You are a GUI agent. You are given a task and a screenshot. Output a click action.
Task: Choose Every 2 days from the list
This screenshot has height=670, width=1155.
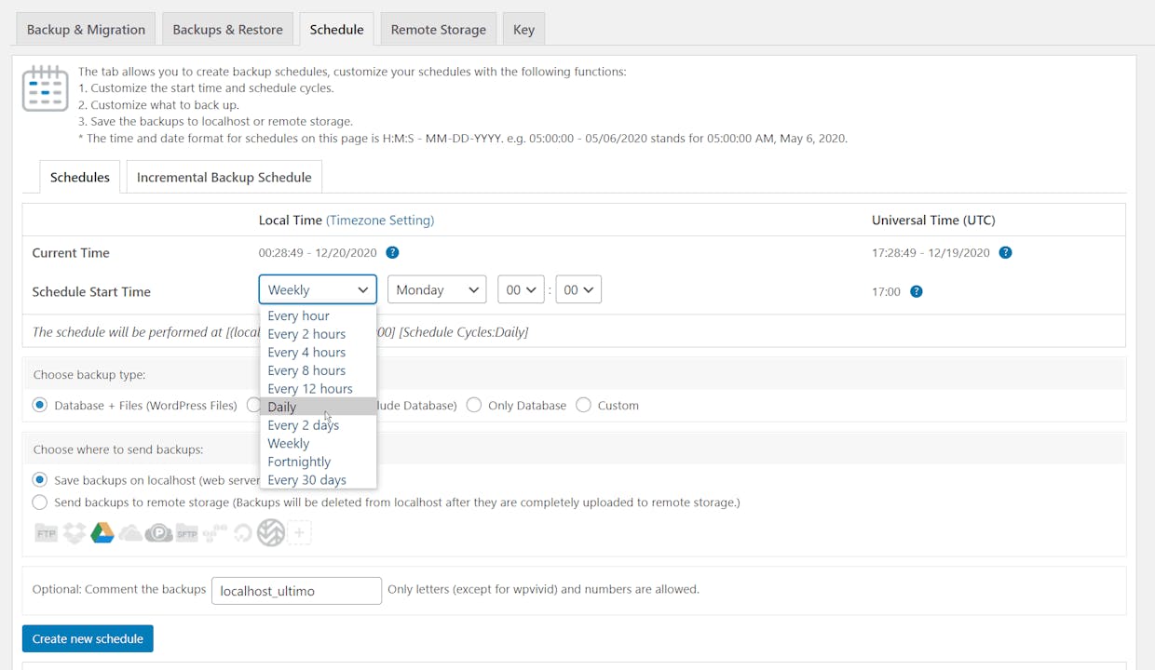(x=318, y=425)
